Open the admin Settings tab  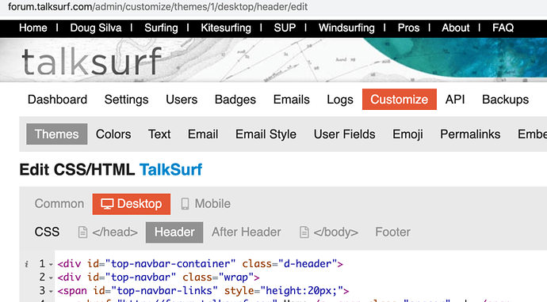point(126,100)
